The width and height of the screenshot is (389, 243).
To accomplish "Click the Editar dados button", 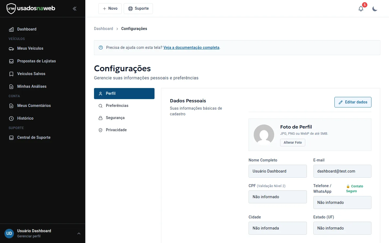I will point(353,102).
